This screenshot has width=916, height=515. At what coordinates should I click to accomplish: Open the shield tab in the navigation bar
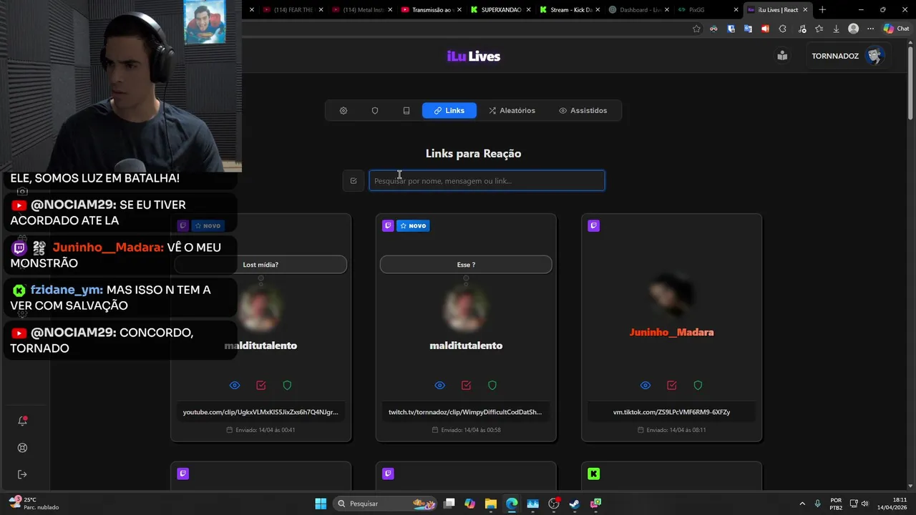[375, 111]
